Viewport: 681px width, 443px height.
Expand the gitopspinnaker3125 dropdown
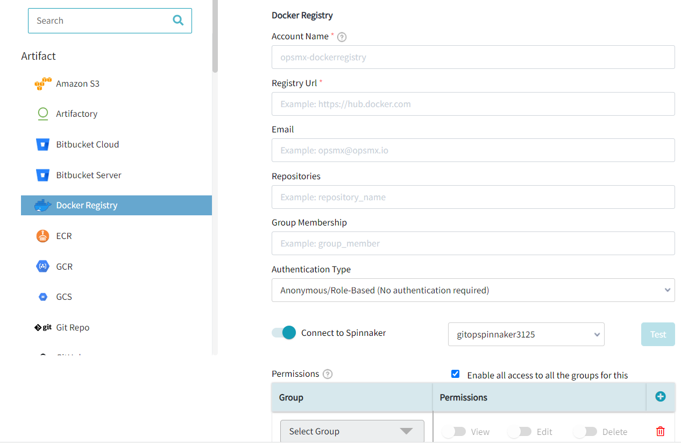pos(526,334)
